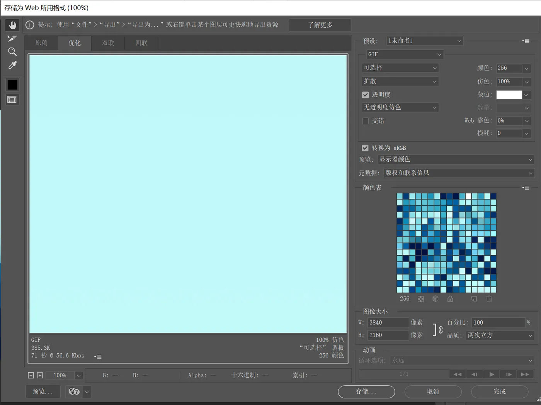Click the color table swatch grid
This screenshot has height=405, width=541.
pyautogui.click(x=446, y=243)
